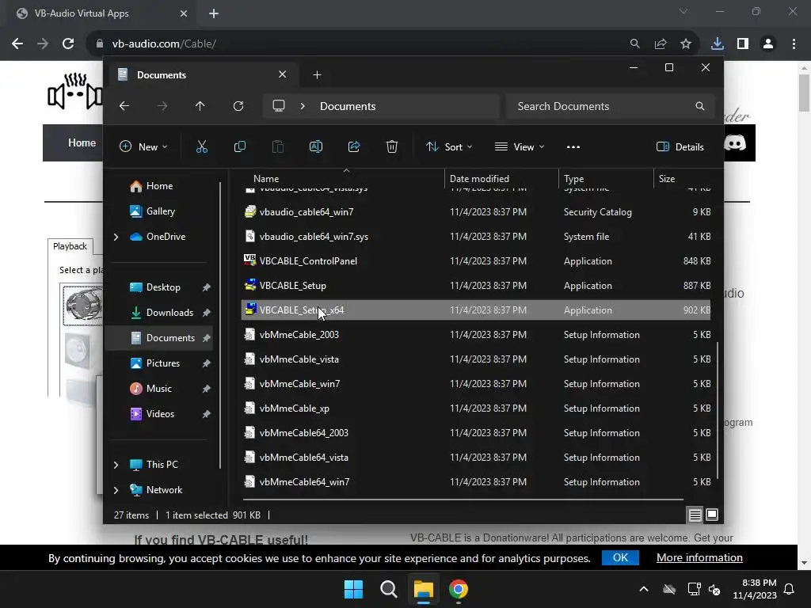811x608 pixels.
Task: Go back in File Explorer
Action: pyautogui.click(x=124, y=106)
